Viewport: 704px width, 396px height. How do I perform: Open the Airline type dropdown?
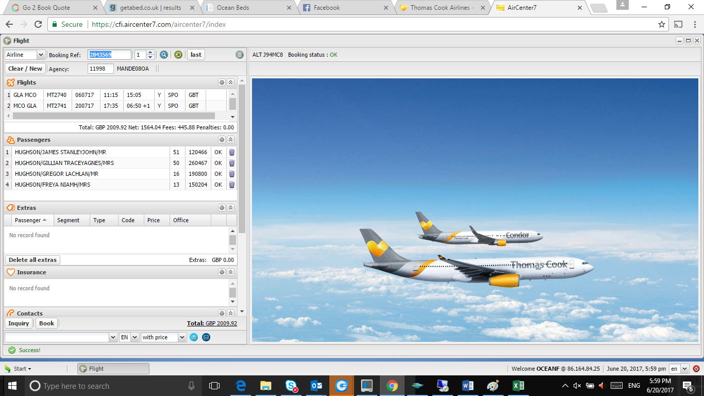tap(41, 55)
